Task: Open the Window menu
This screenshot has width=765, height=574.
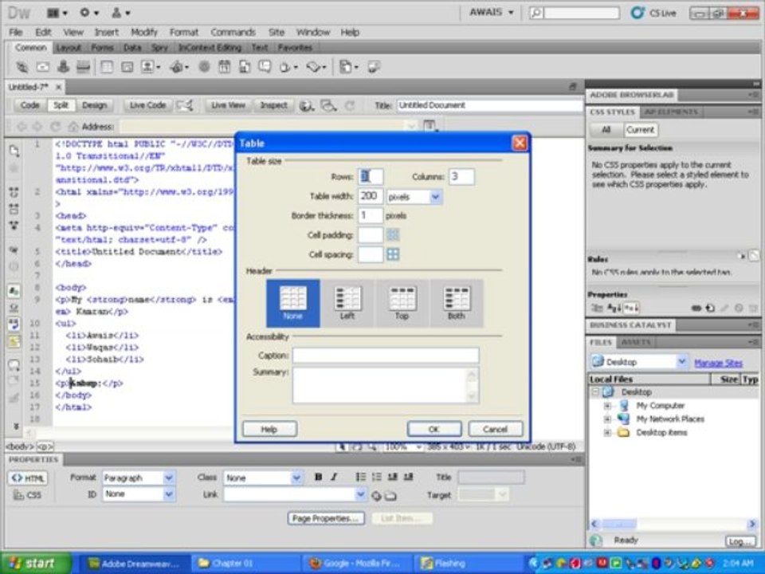Action: click(x=313, y=32)
